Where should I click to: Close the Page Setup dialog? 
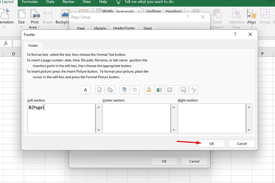click(x=203, y=17)
